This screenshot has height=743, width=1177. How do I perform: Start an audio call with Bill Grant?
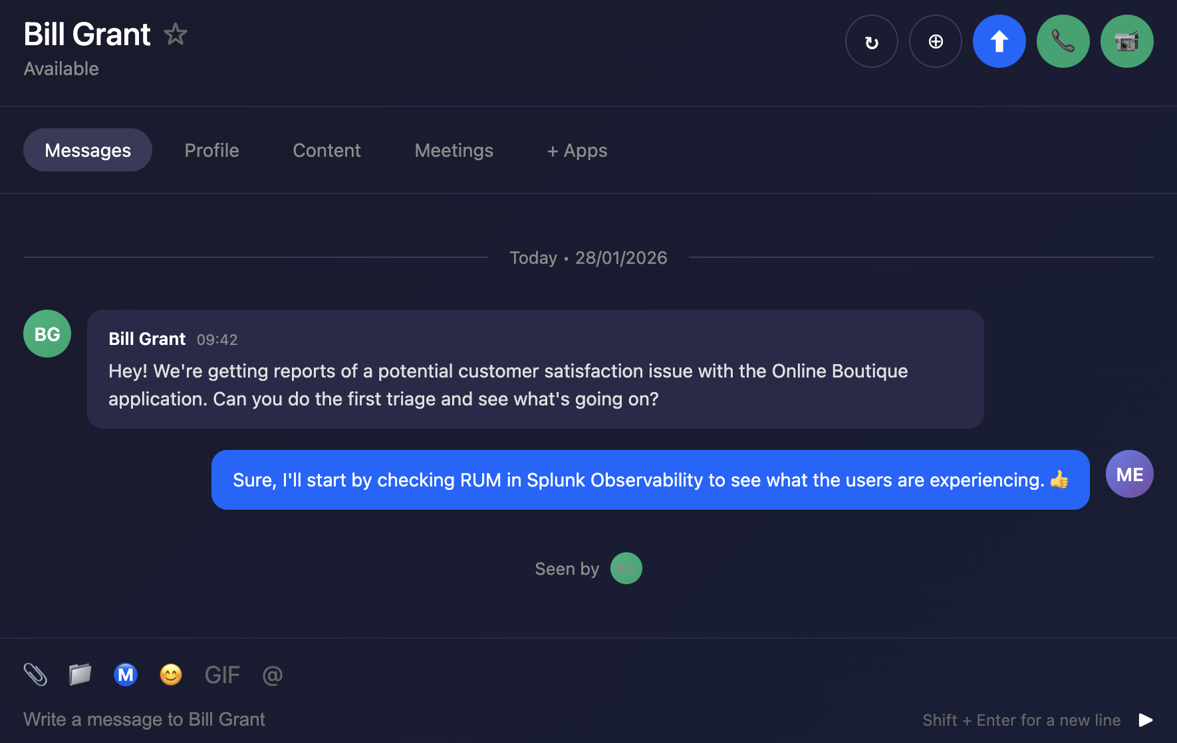point(1063,41)
